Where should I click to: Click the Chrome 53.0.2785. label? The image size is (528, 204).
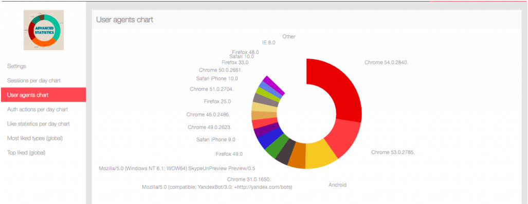393,152
